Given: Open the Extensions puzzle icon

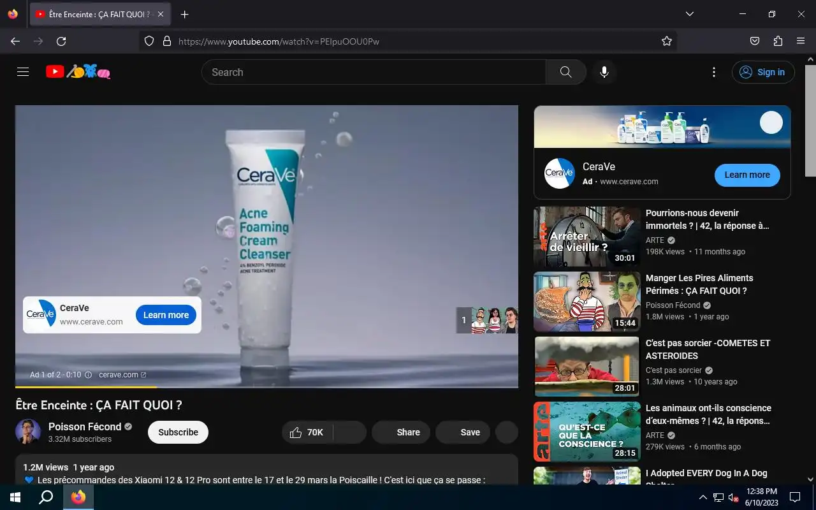Looking at the screenshot, I should point(778,41).
